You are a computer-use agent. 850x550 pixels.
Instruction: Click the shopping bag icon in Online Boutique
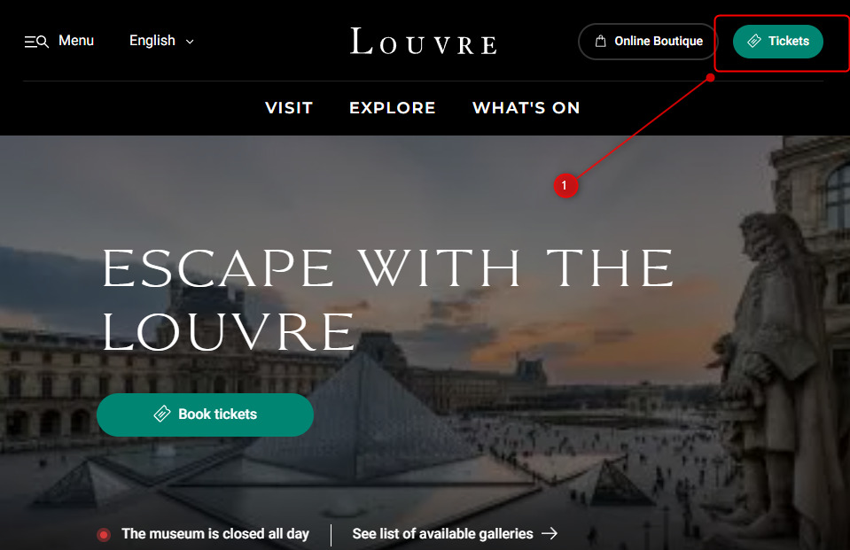(601, 41)
